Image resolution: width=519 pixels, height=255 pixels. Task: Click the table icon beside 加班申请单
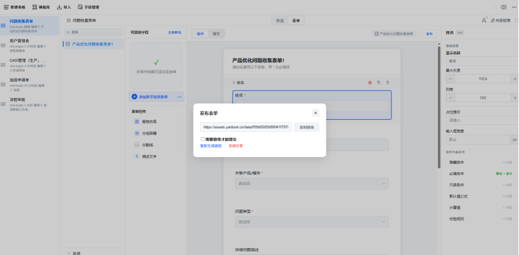tap(3, 85)
